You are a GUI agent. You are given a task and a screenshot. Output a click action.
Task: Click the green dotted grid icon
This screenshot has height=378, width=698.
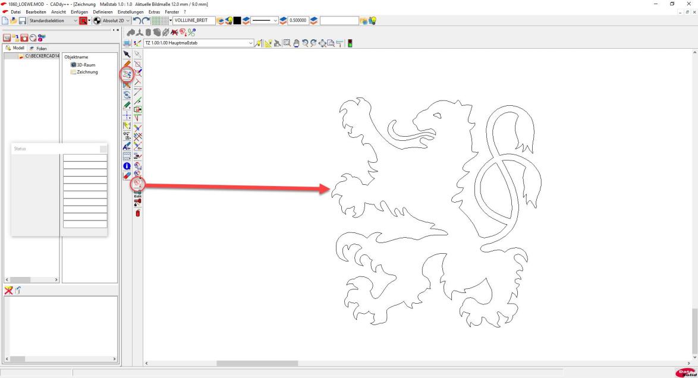point(160,20)
